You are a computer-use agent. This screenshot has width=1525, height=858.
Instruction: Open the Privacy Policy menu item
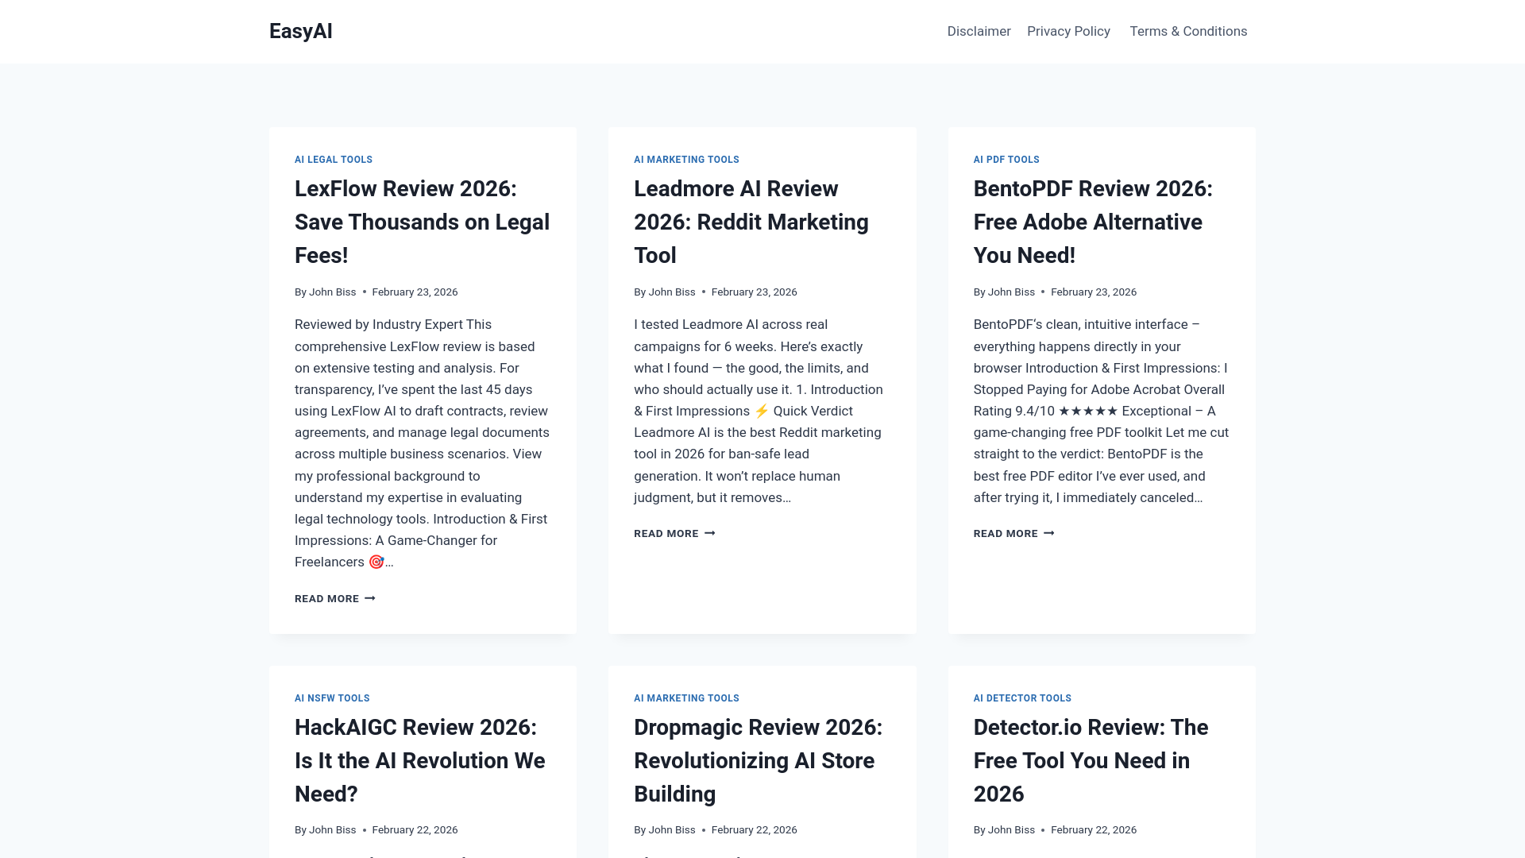(1068, 31)
